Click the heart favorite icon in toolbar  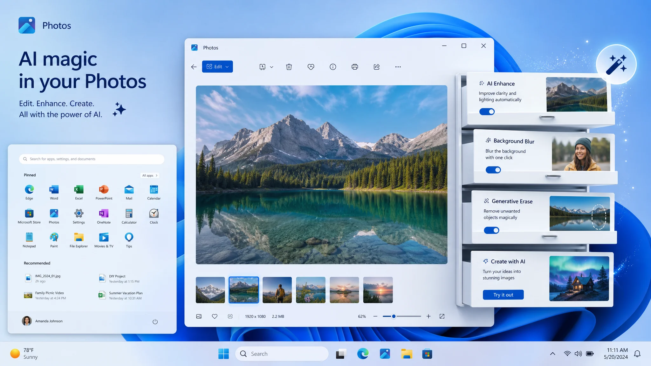click(311, 67)
